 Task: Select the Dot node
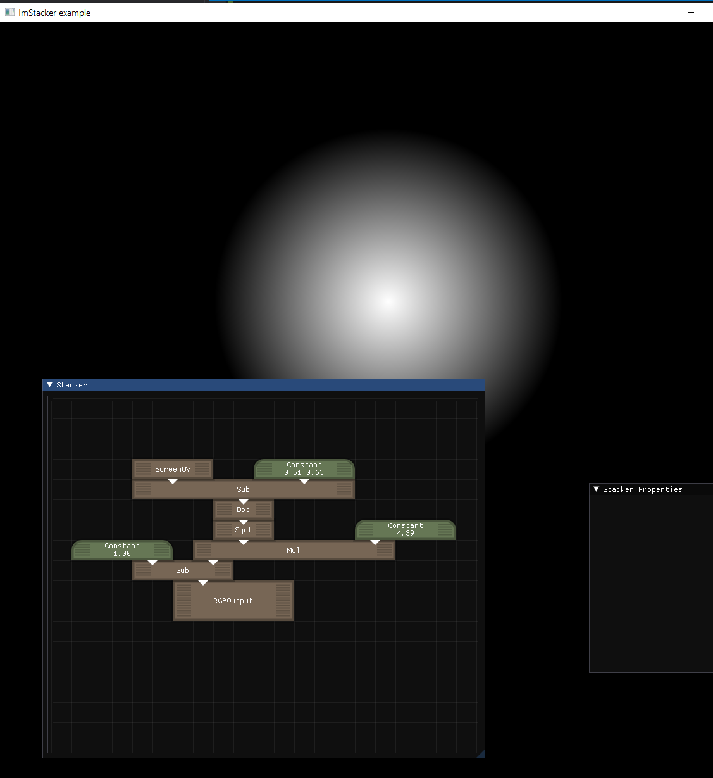click(243, 510)
